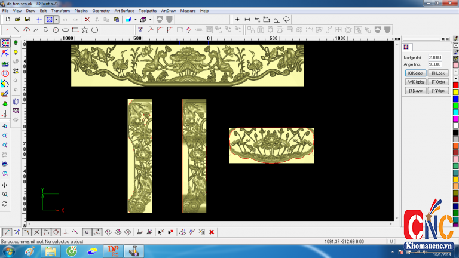The height and width of the screenshot is (258, 459).
Task: Click the red X delete icon
Action: tap(87, 20)
